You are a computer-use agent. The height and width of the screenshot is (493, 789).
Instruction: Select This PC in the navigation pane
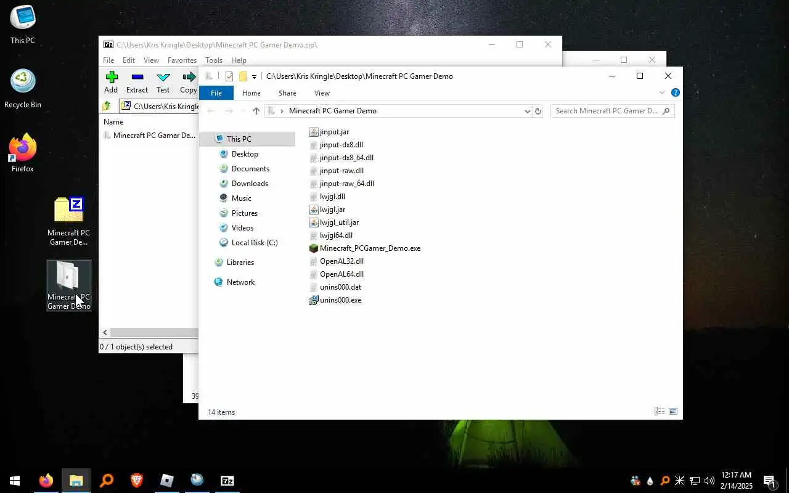247,139
